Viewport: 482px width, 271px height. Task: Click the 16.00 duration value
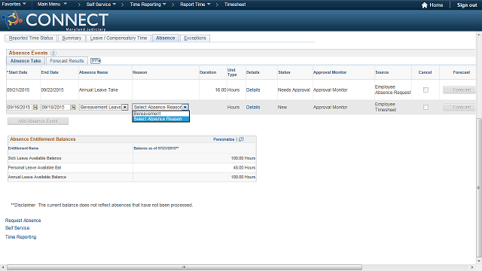pos(221,90)
